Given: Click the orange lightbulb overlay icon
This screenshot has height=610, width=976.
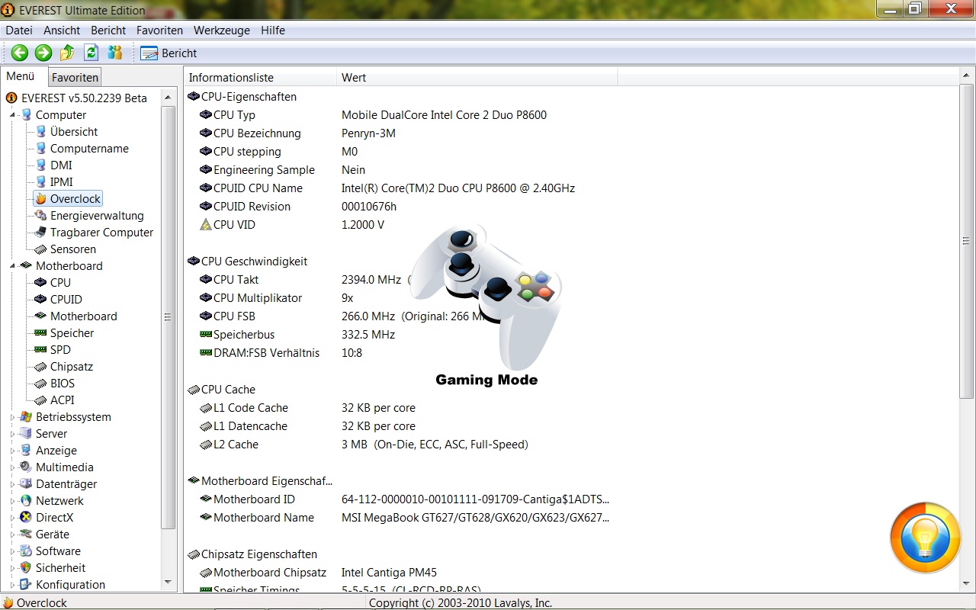Looking at the screenshot, I should tap(926, 538).
